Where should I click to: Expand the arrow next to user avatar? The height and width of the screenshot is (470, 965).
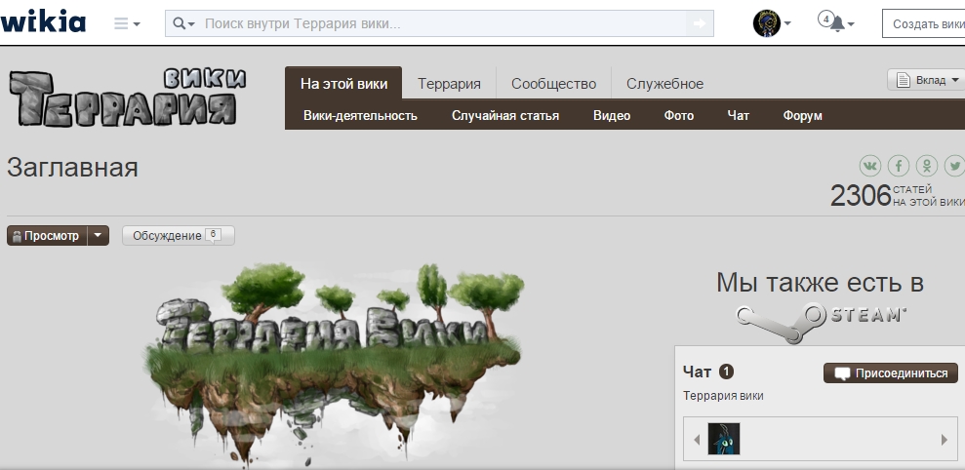[x=787, y=24]
